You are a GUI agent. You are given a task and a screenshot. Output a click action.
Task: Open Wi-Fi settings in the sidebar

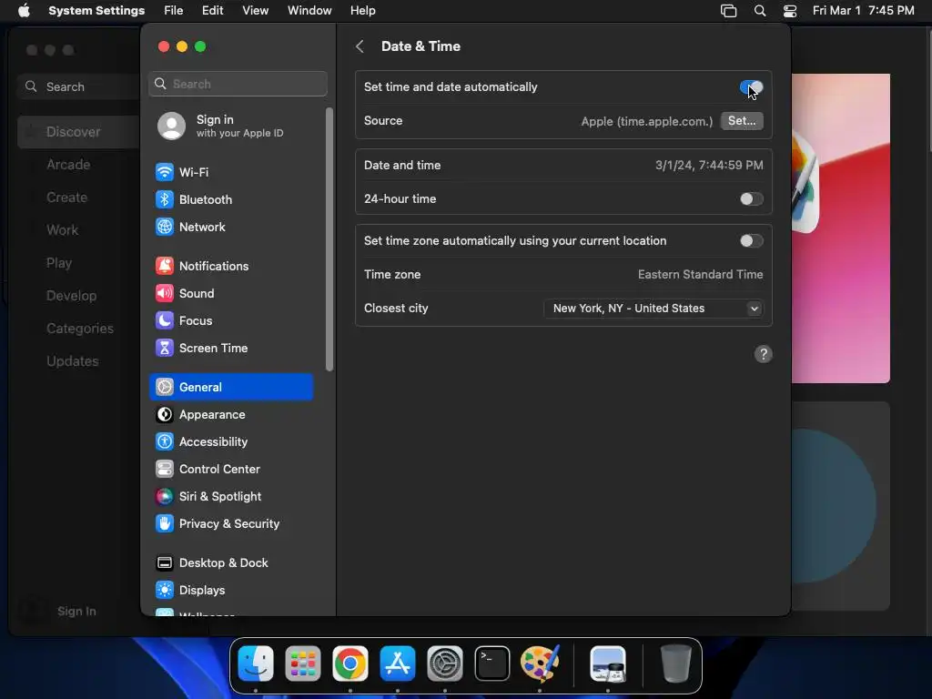coord(230,172)
